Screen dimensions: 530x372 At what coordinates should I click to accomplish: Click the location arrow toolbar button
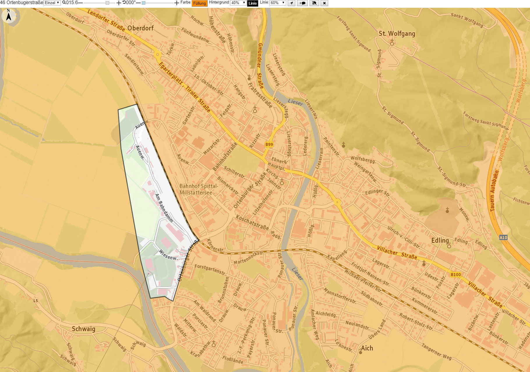(x=291, y=3)
